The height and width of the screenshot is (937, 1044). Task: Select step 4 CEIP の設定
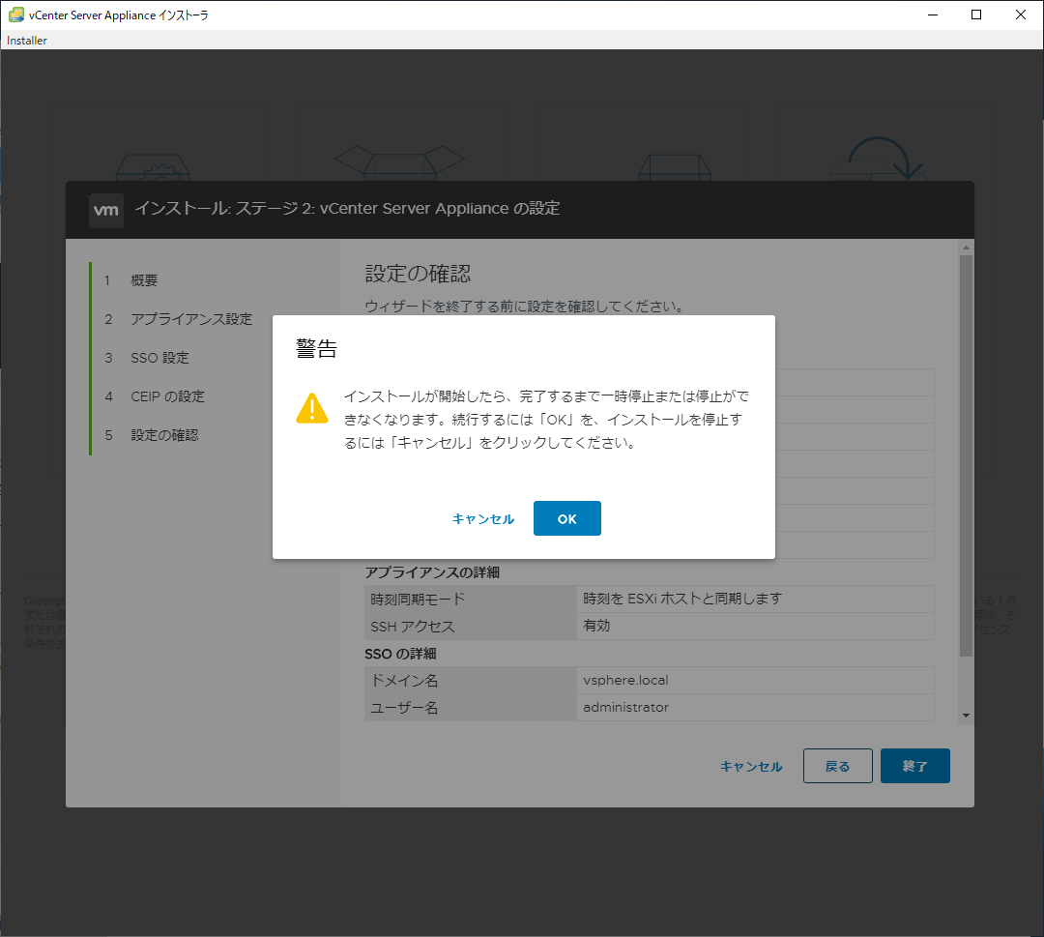pos(167,396)
